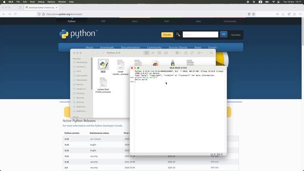
Task: Open the About navigation item
Action: pyautogui.click(x=89, y=47)
